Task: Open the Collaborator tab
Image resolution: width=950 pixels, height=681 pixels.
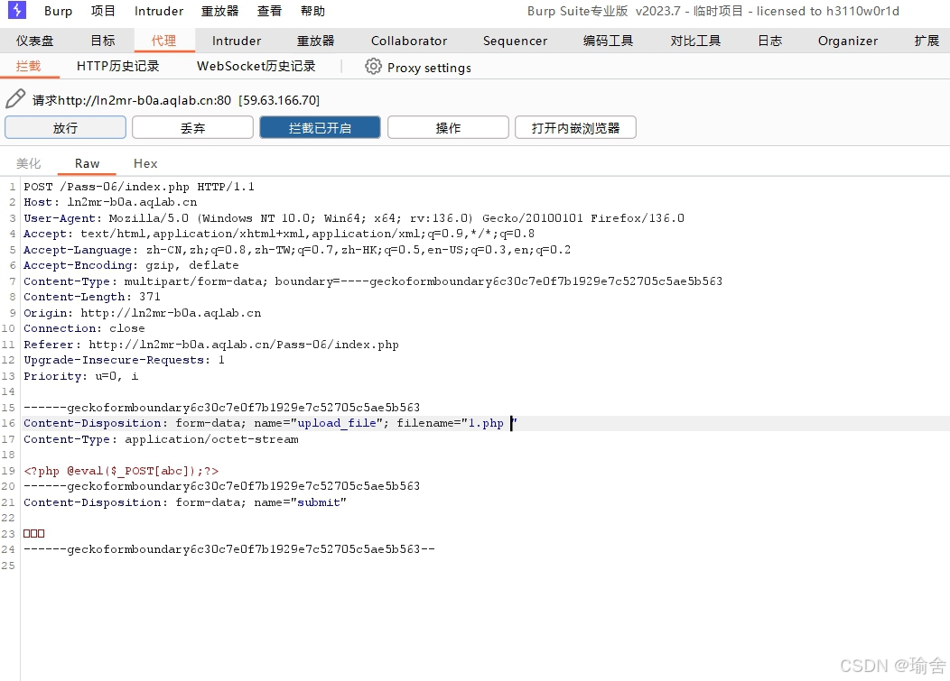Action: [x=409, y=41]
